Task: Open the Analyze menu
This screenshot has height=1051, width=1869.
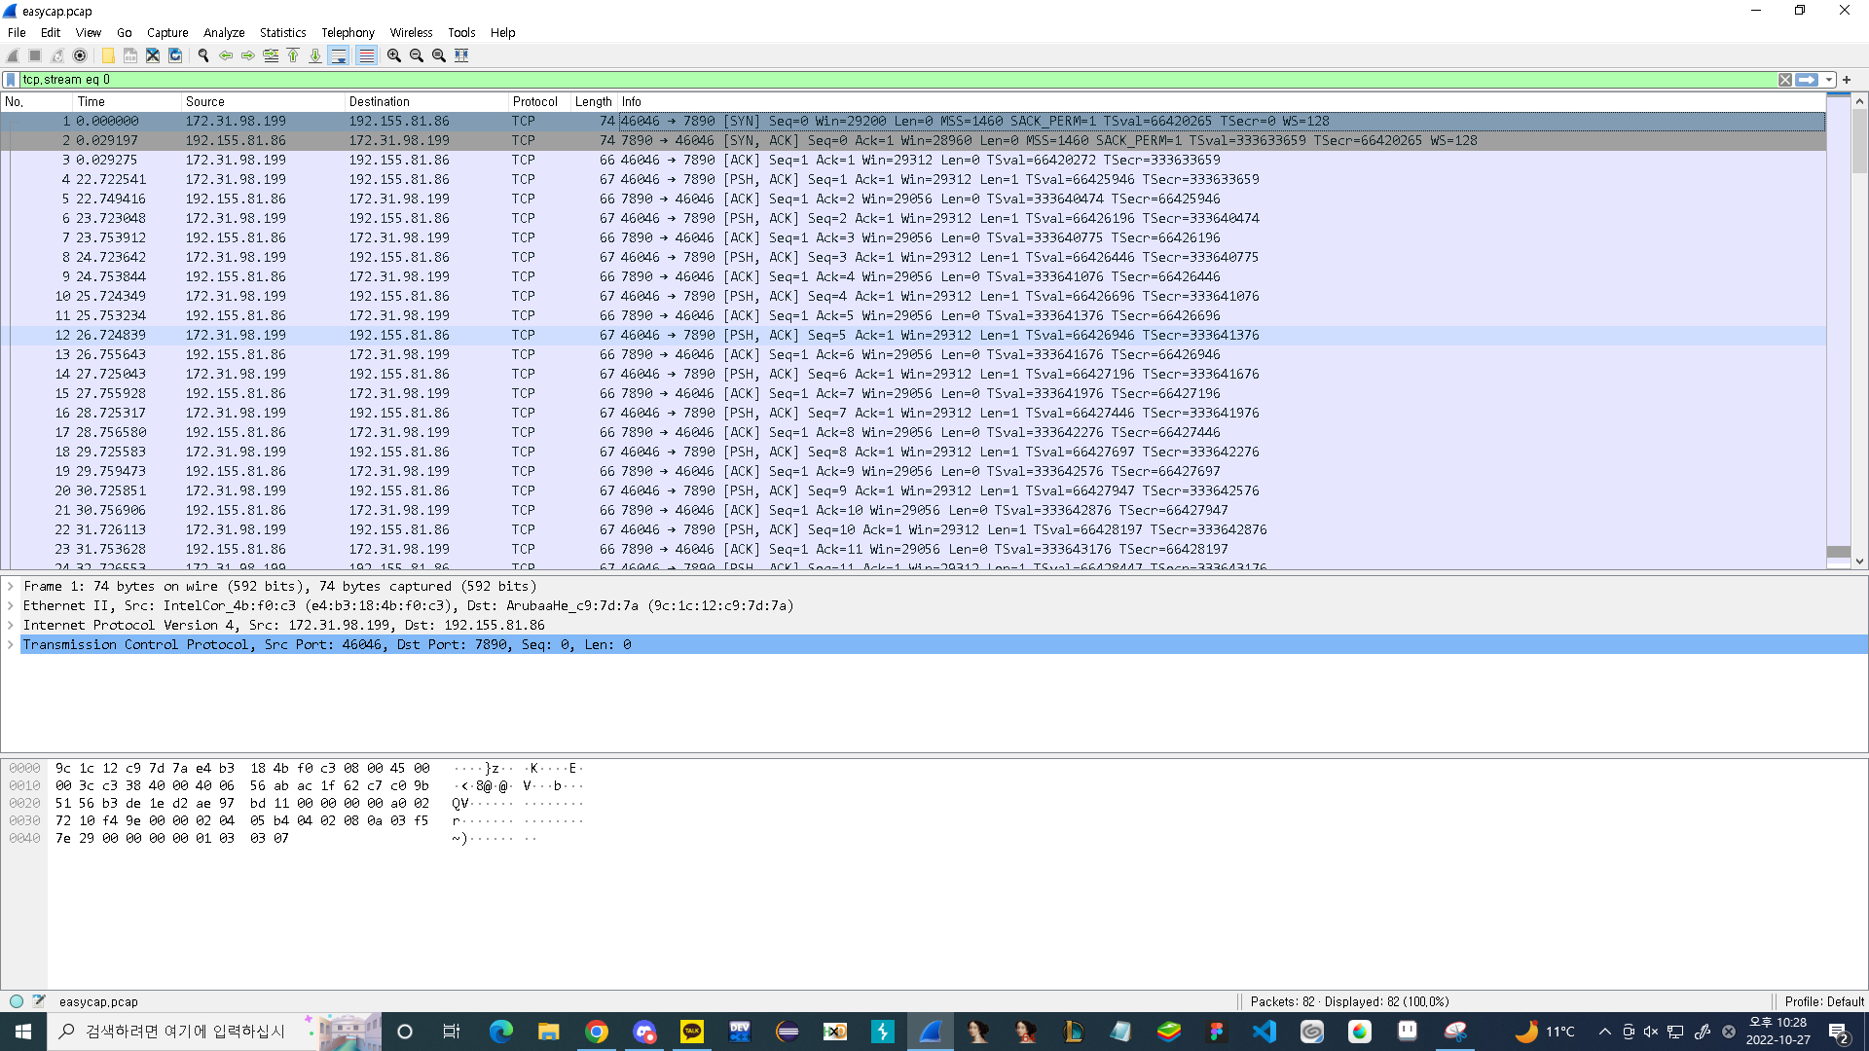Action: [223, 32]
